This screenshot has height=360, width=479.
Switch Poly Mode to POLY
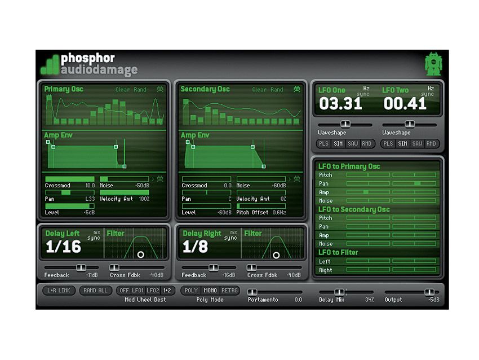click(x=191, y=290)
